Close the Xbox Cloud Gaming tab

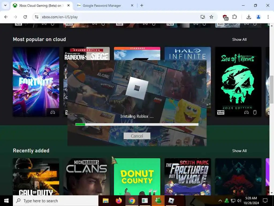[68, 5]
